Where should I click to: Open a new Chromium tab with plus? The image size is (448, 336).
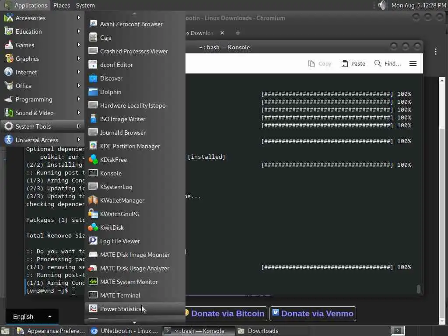tap(238, 33)
